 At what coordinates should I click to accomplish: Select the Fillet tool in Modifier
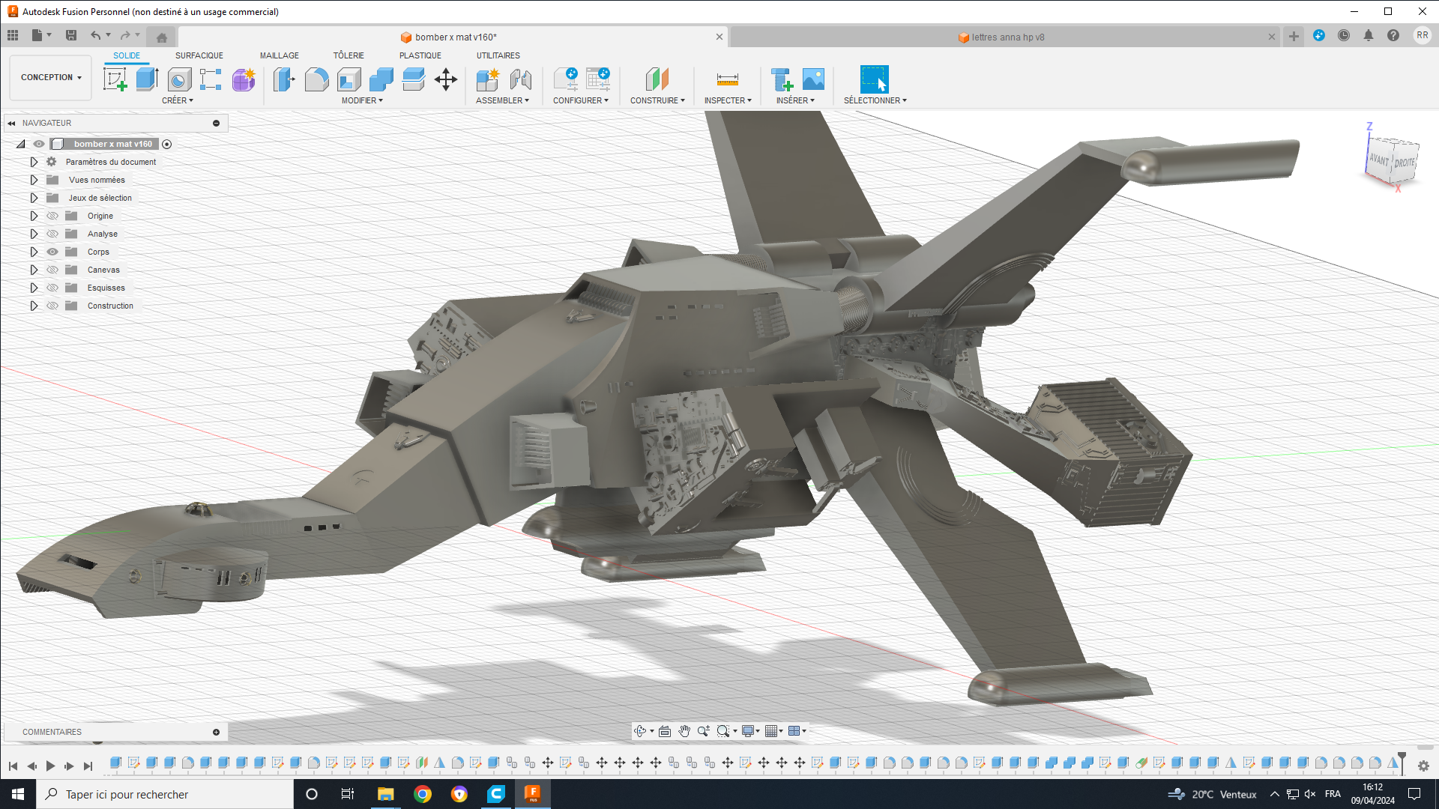(316, 79)
